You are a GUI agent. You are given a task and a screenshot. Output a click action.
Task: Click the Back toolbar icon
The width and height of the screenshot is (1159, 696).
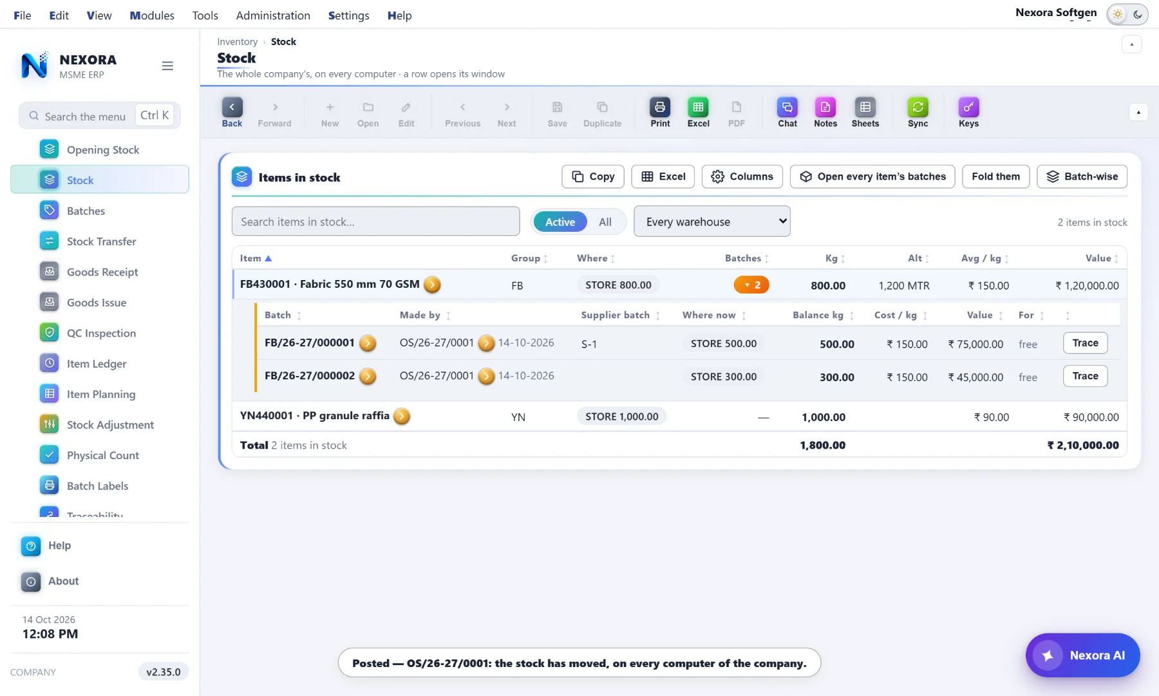click(232, 113)
